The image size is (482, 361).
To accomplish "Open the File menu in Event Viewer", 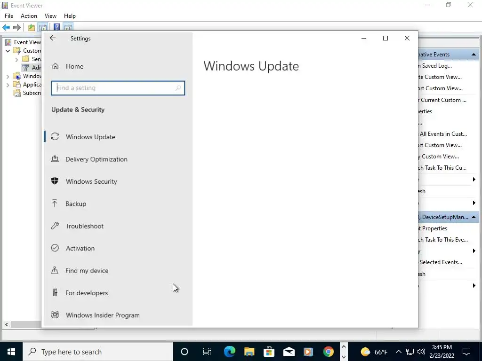I will [9, 16].
